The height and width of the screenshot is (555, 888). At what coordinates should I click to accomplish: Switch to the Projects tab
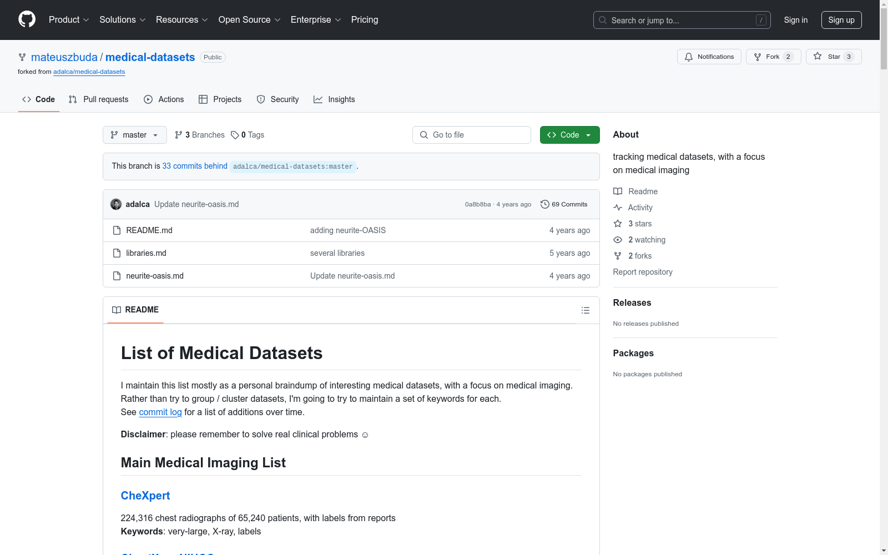220,99
